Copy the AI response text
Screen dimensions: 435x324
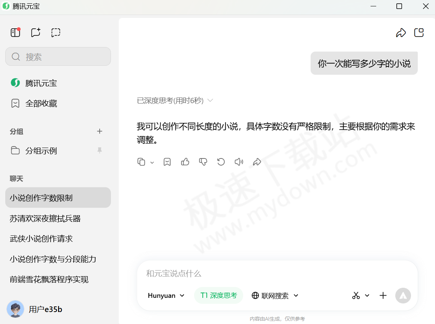click(141, 162)
